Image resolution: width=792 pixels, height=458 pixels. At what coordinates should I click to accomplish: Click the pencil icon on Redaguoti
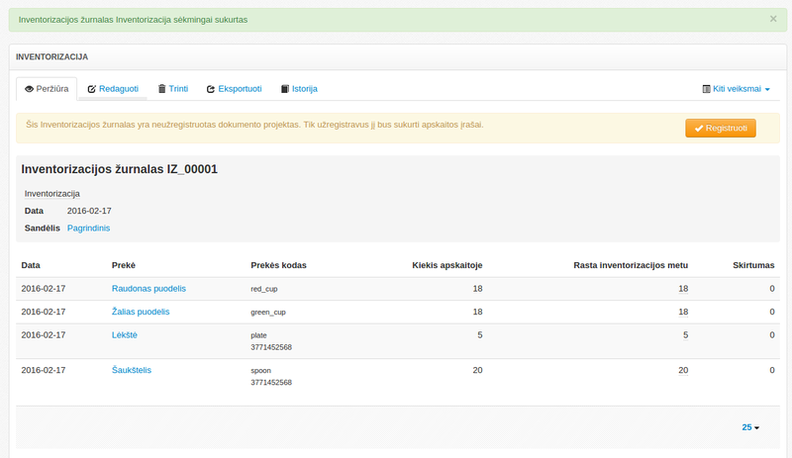[x=92, y=89]
